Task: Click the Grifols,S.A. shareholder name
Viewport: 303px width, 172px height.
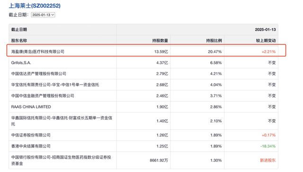Action: pos(21,63)
